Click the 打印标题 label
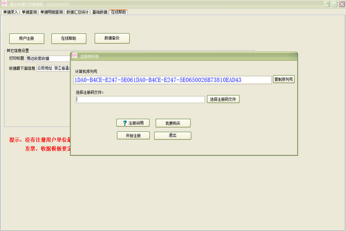Image resolution: width=346 pixels, height=231 pixels. 16,58
